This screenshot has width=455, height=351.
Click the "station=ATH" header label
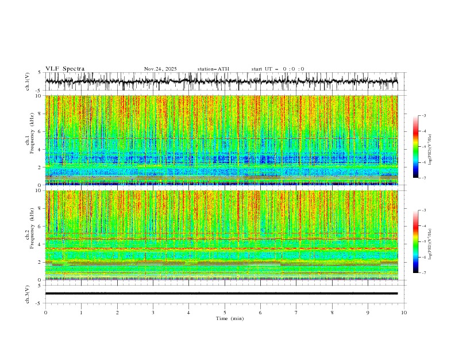point(213,69)
